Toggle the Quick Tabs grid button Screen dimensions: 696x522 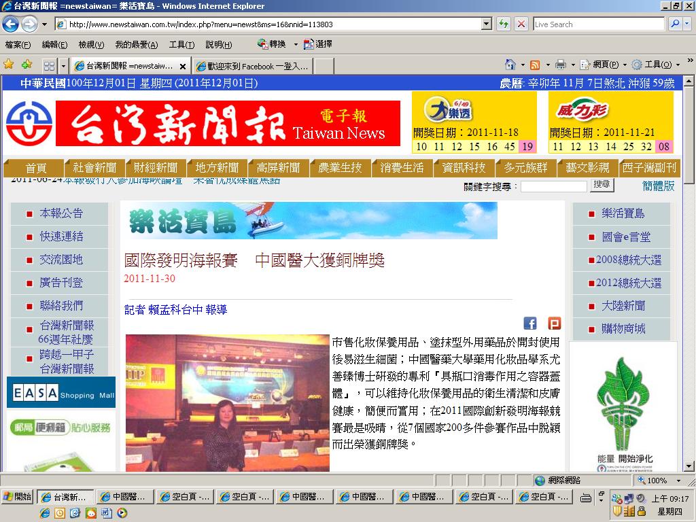pyautogui.click(x=49, y=66)
